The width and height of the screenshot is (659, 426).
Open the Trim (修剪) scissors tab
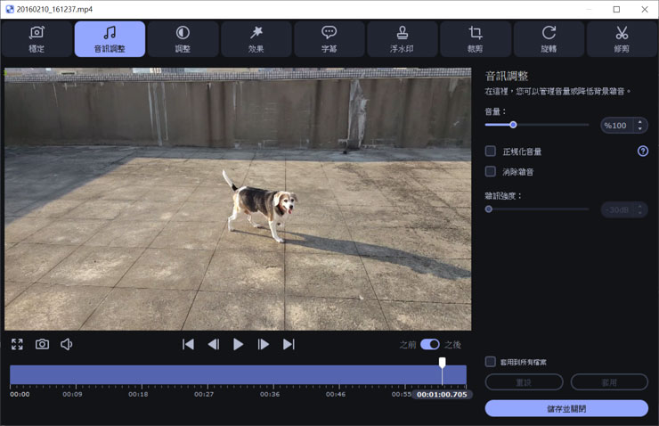click(x=622, y=39)
